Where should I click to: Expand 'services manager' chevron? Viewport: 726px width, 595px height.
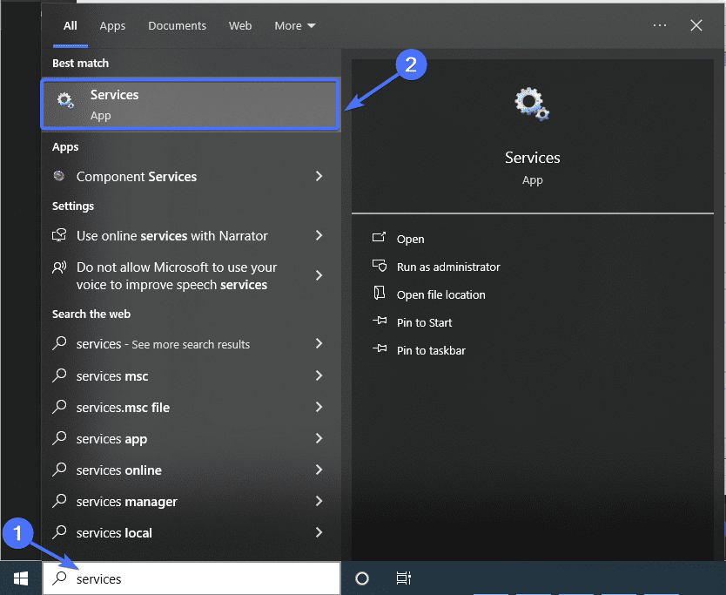pos(319,500)
